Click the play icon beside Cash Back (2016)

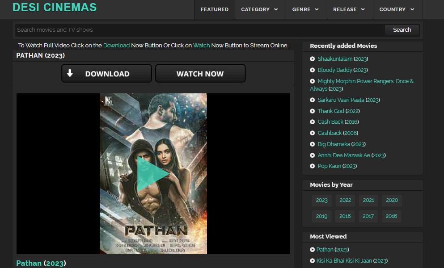(x=313, y=122)
